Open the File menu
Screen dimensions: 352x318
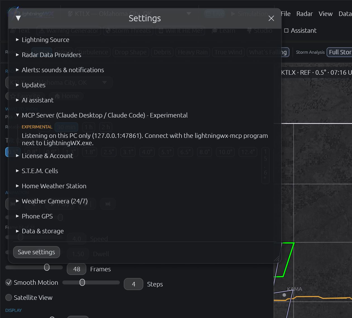click(286, 14)
